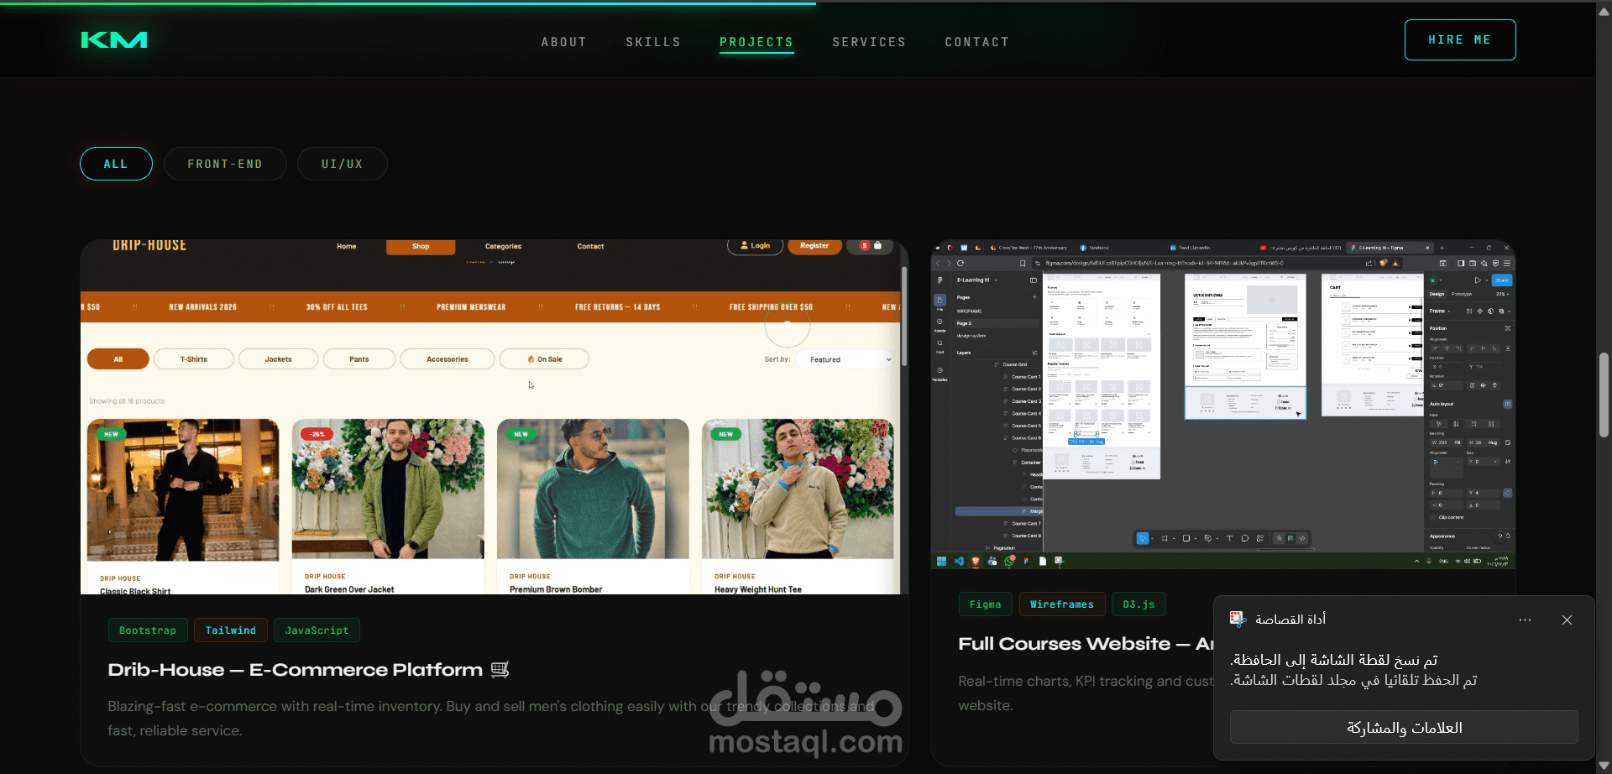Screen dimensions: 1612x774
Task: Click Shop tab in Drib-House preview
Action: click(421, 247)
